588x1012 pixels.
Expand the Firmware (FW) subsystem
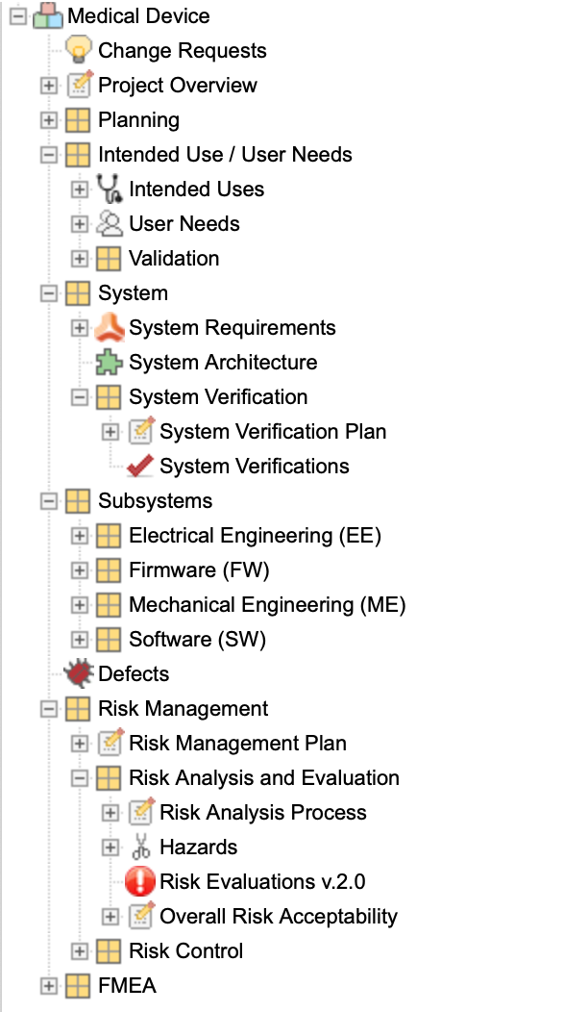[x=80, y=569]
